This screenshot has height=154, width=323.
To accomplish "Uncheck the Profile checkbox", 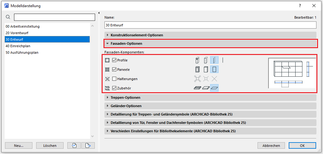I will (114, 60).
